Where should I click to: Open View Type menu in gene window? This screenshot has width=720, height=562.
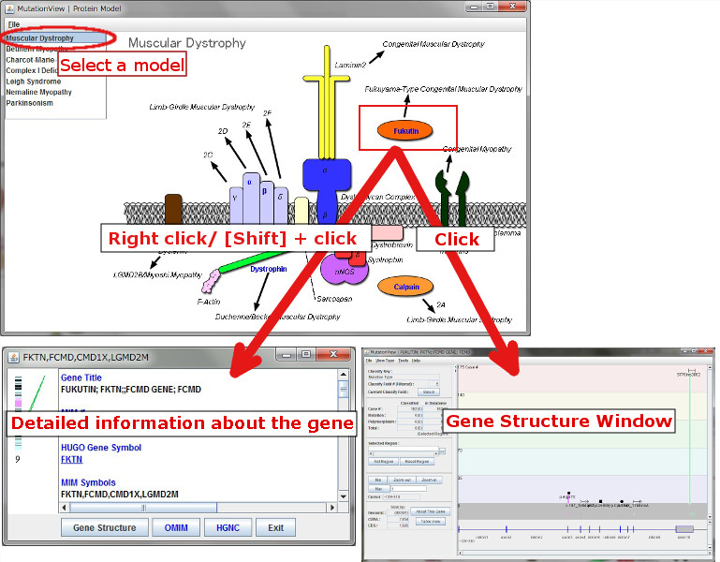[x=385, y=360]
